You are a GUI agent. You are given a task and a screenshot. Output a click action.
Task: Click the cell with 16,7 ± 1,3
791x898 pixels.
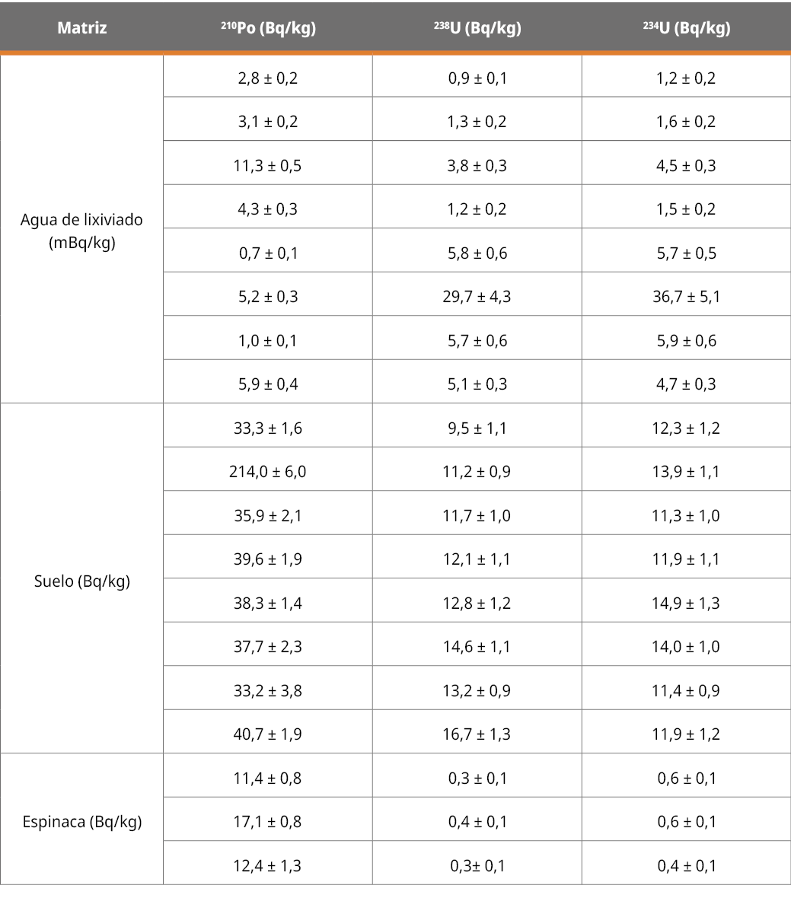point(477,734)
